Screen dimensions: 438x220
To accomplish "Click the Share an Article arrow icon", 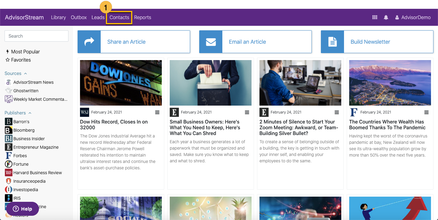I will coord(89,42).
